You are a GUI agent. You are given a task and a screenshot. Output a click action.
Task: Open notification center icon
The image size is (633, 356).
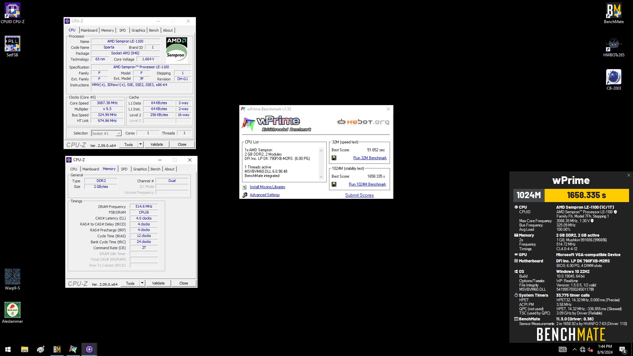[x=622, y=349]
